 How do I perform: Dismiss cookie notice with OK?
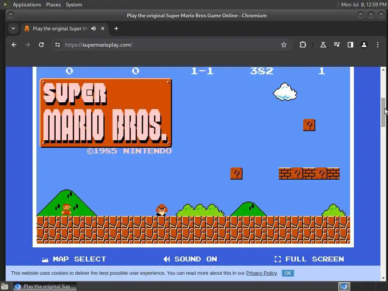click(x=288, y=273)
